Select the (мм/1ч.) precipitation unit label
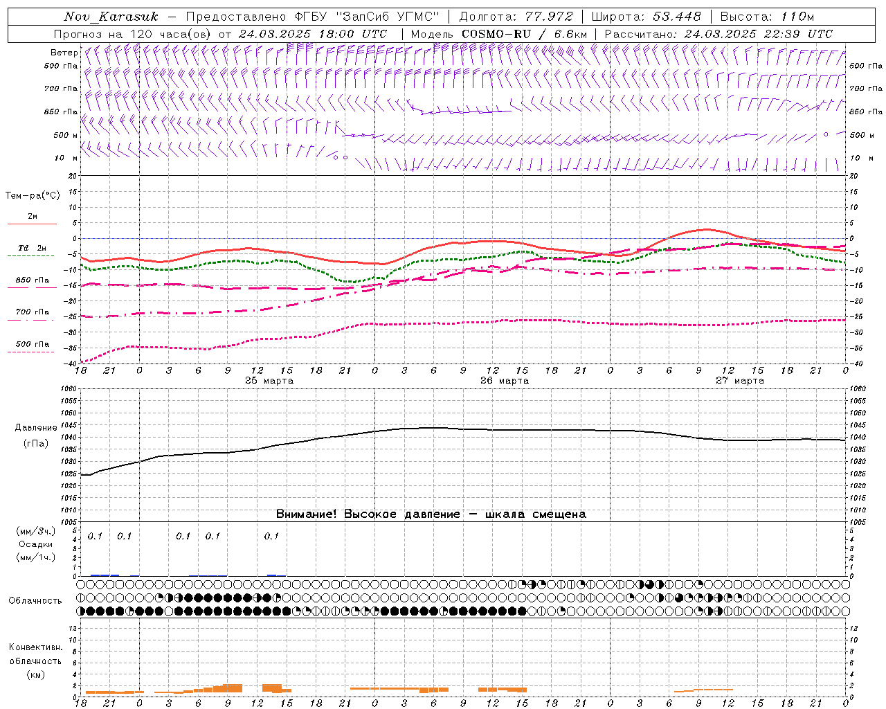 point(36,557)
